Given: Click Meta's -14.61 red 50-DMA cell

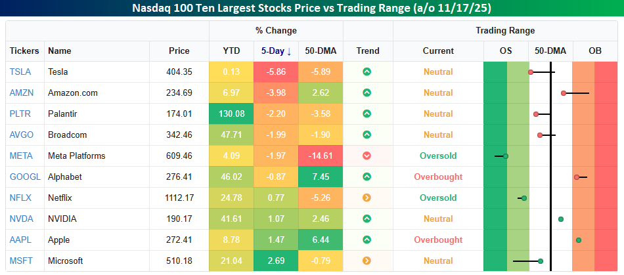Looking at the screenshot, I should pos(321,156).
